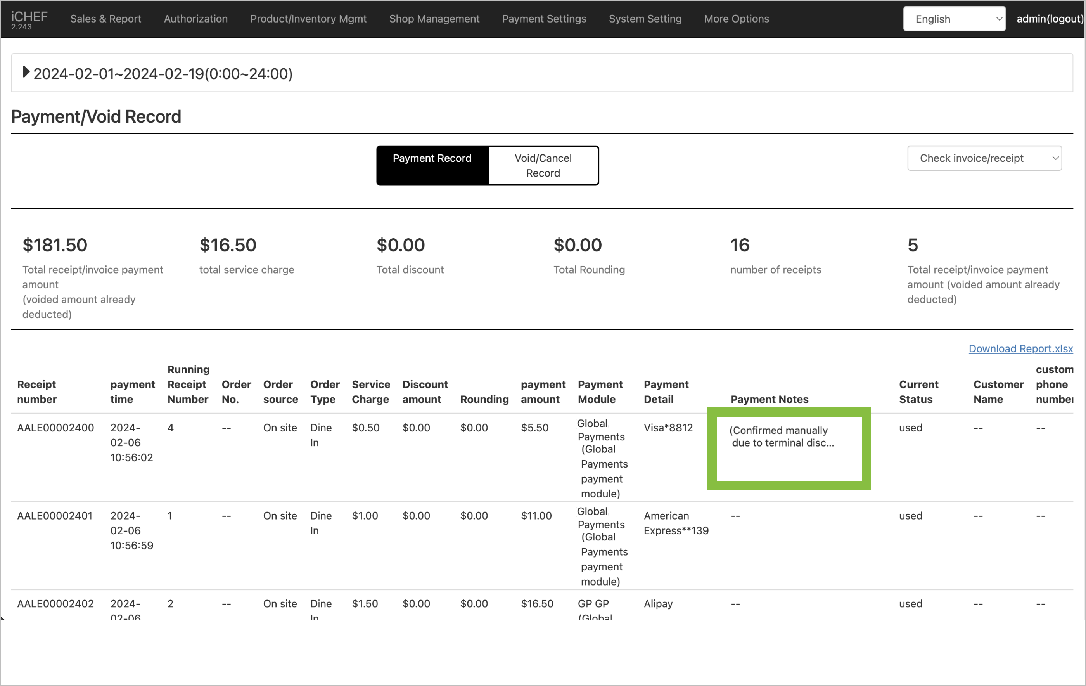Open the Shop Management menu

click(434, 19)
